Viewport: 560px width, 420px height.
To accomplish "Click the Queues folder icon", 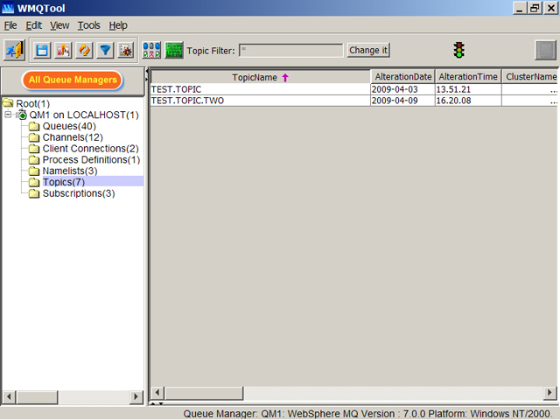I will pyautogui.click(x=34, y=126).
